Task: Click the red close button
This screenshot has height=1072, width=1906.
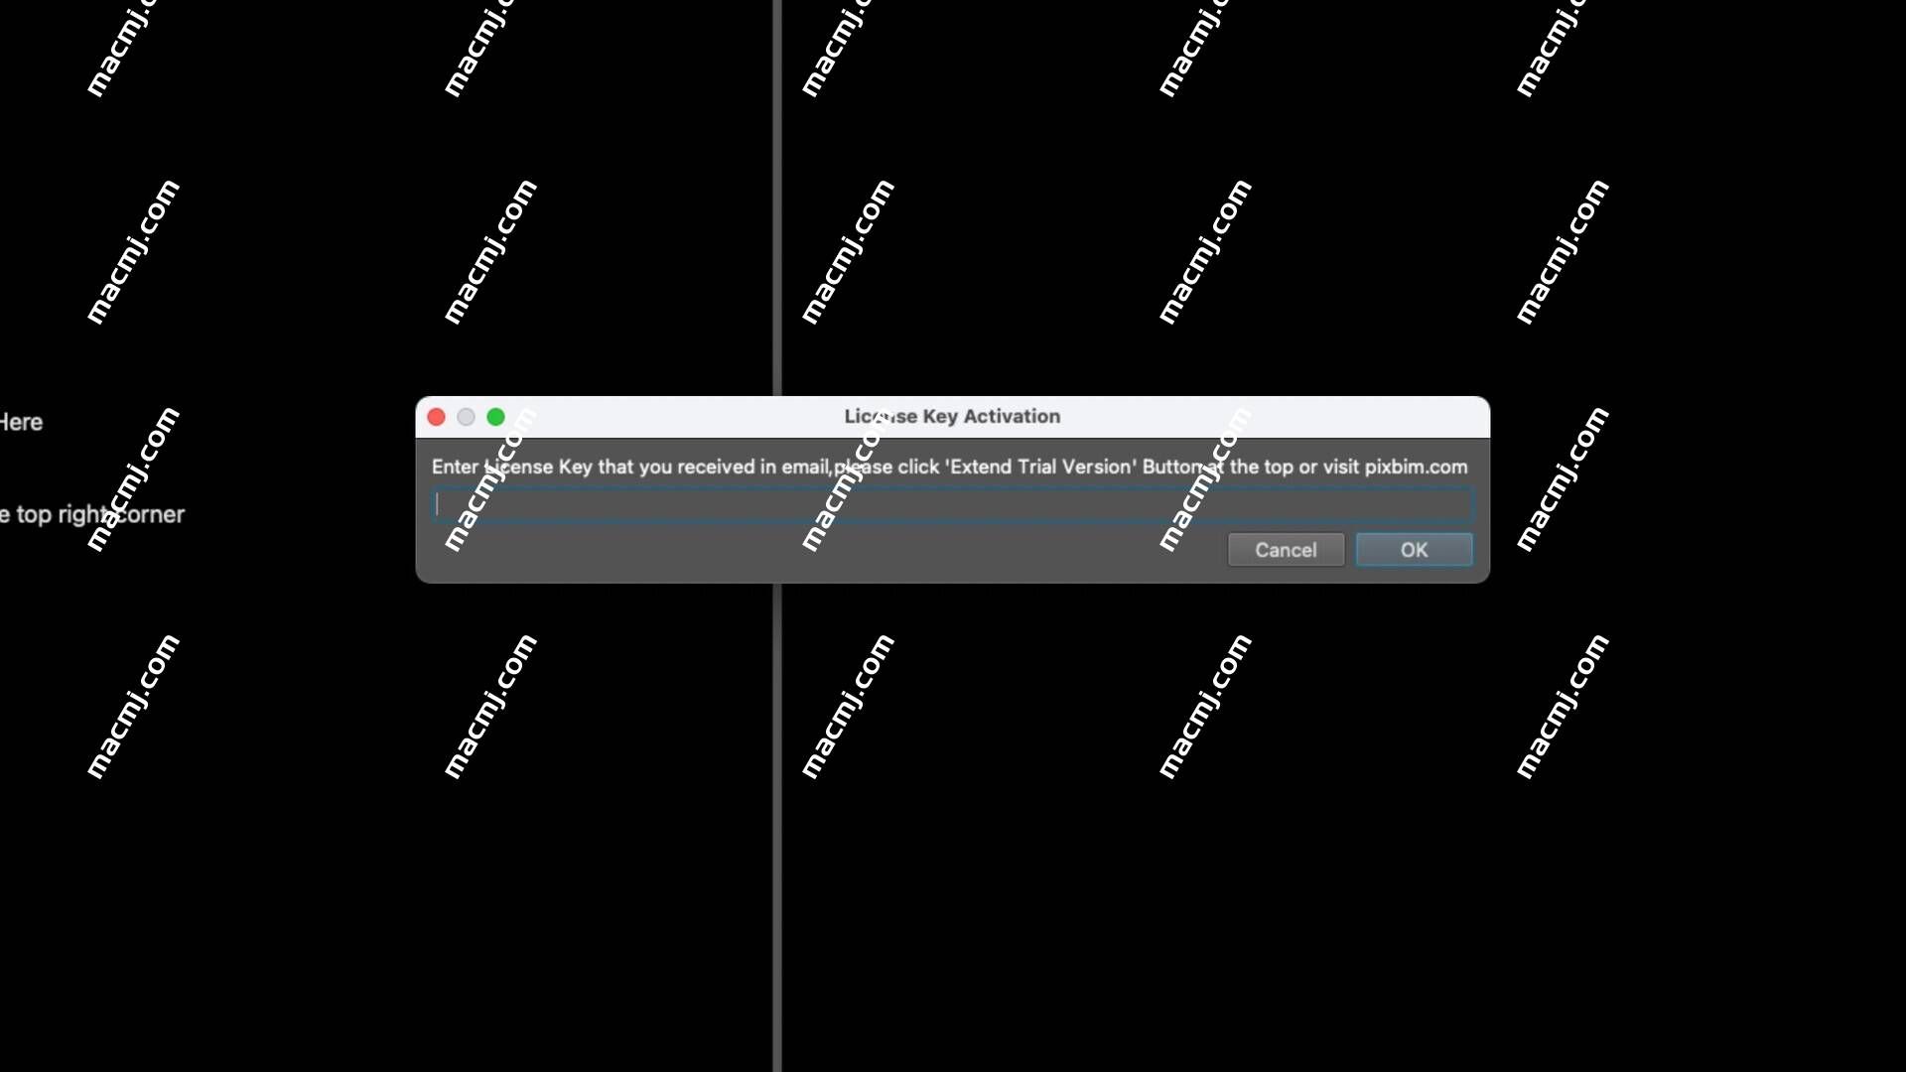Action: tap(436, 416)
